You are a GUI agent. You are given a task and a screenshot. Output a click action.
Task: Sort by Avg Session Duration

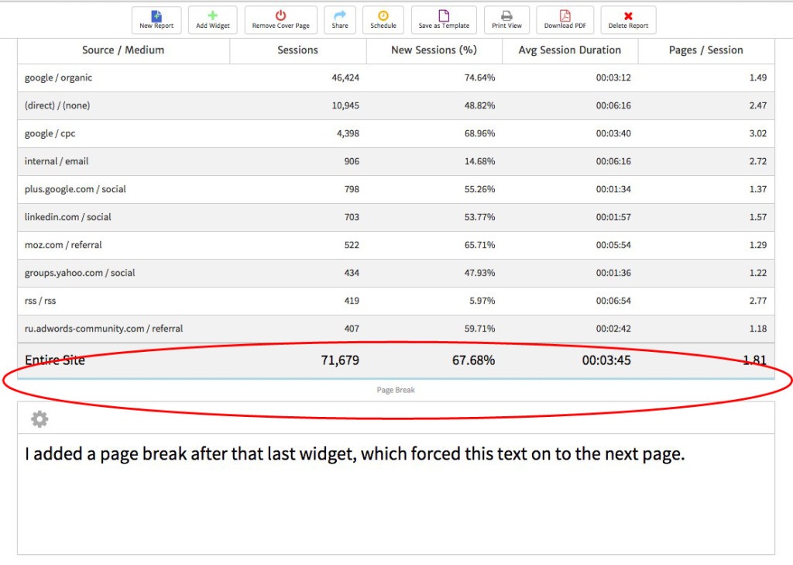pyautogui.click(x=570, y=50)
